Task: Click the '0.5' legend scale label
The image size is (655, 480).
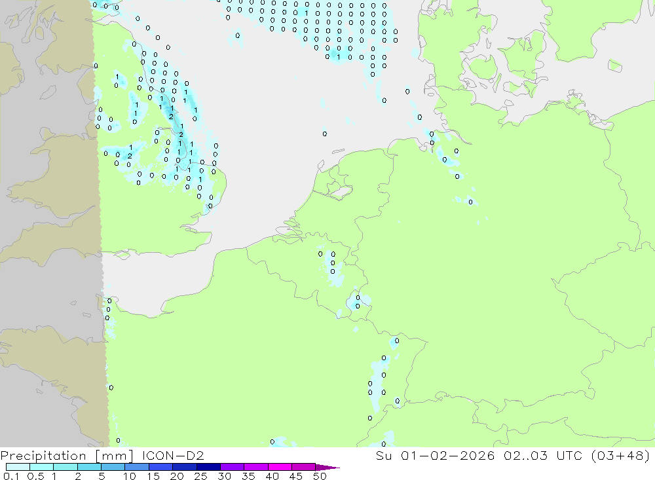Action: (x=35, y=476)
